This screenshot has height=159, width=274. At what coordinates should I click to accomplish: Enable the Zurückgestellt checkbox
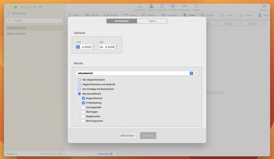click(x=83, y=107)
